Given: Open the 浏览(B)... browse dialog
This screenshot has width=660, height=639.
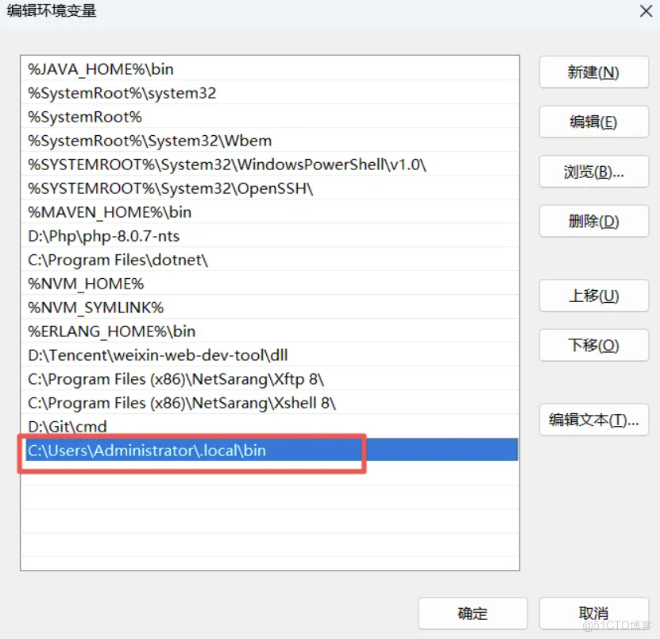Looking at the screenshot, I should click(x=593, y=172).
